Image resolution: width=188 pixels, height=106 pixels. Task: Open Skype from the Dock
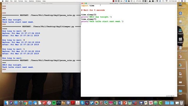82,103
